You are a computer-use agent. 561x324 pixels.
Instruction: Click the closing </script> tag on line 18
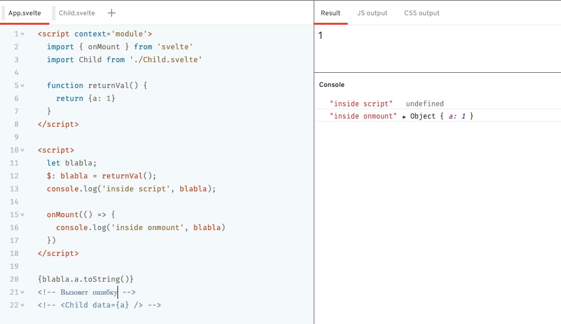click(58, 254)
